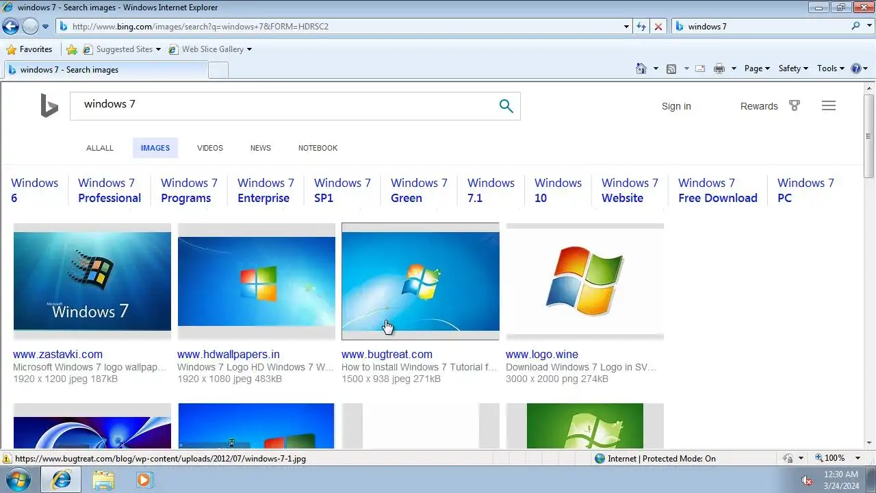Switch to the VIDEOS tab
This screenshot has height=493, width=876.
210,148
